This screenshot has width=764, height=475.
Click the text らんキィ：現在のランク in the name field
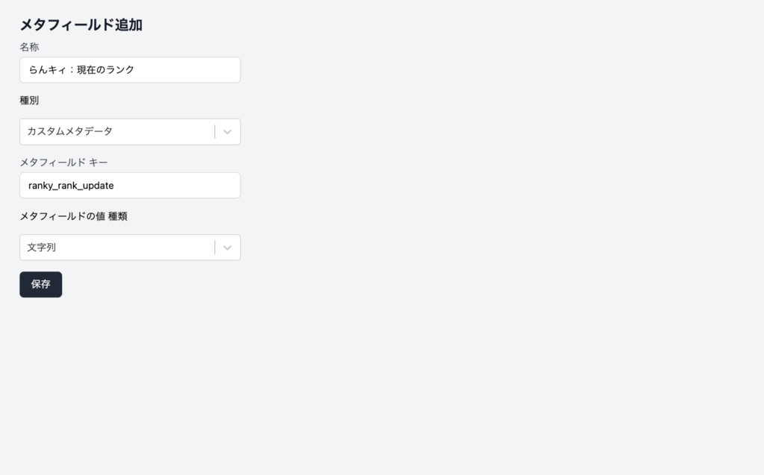(x=81, y=70)
